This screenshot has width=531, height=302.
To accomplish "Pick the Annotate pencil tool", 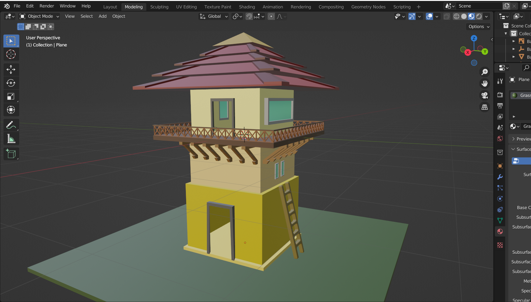I will pyautogui.click(x=11, y=125).
